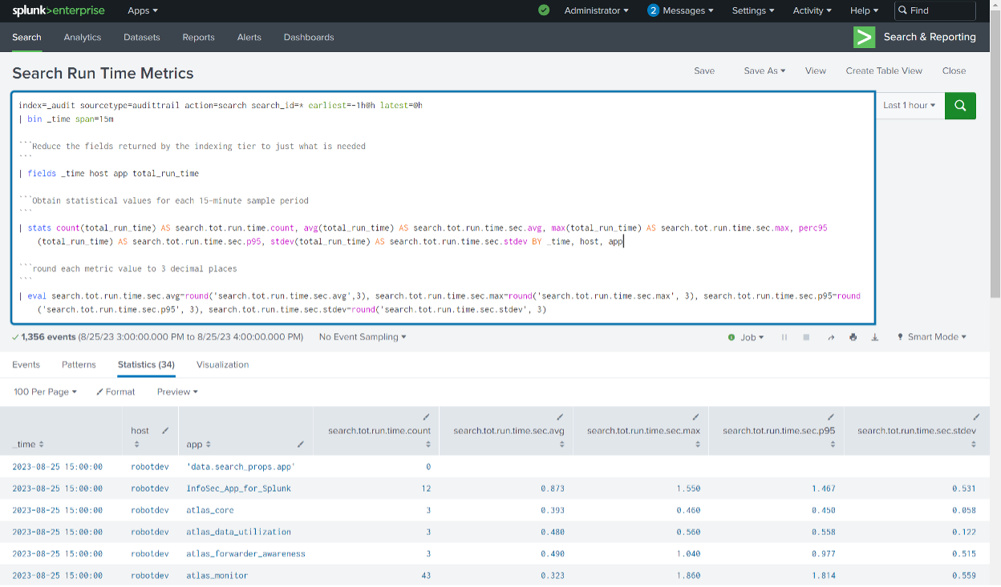Click the green health status check icon
The image size is (1001, 587).
[x=544, y=10]
